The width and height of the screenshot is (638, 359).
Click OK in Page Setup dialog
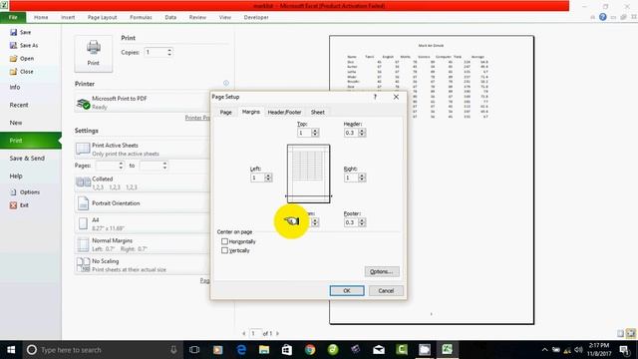(x=347, y=290)
